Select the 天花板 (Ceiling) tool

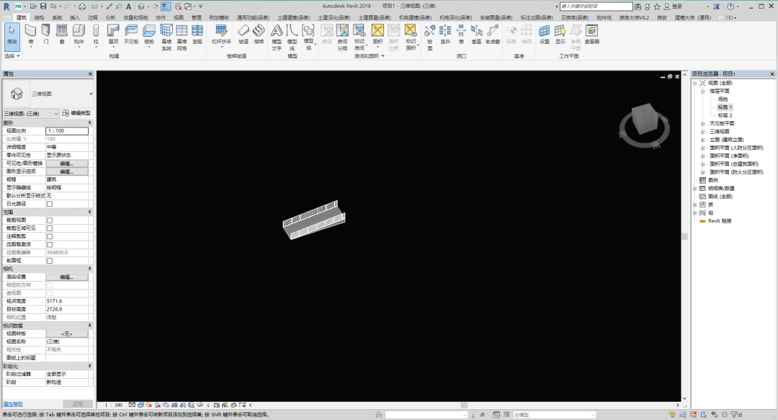tap(131, 35)
